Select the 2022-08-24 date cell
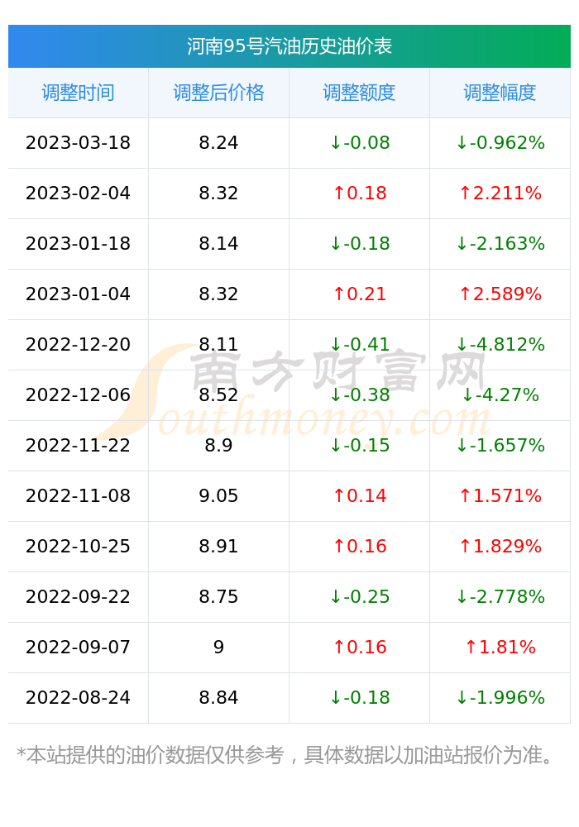Viewport: 579px width, 827px height. [x=78, y=697]
